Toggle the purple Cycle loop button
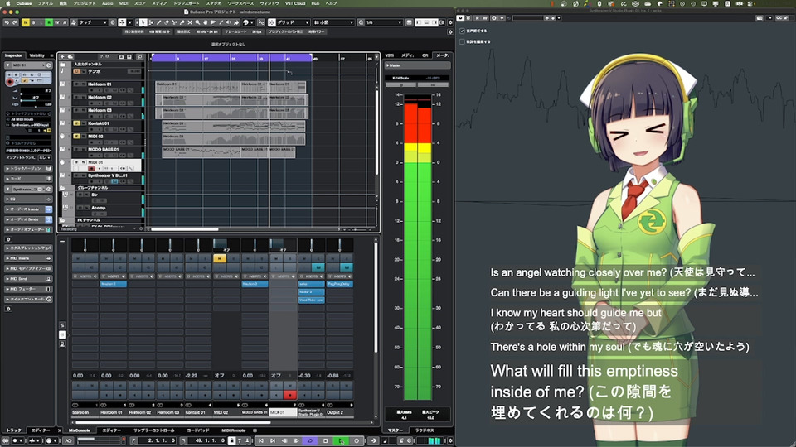 (309, 440)
